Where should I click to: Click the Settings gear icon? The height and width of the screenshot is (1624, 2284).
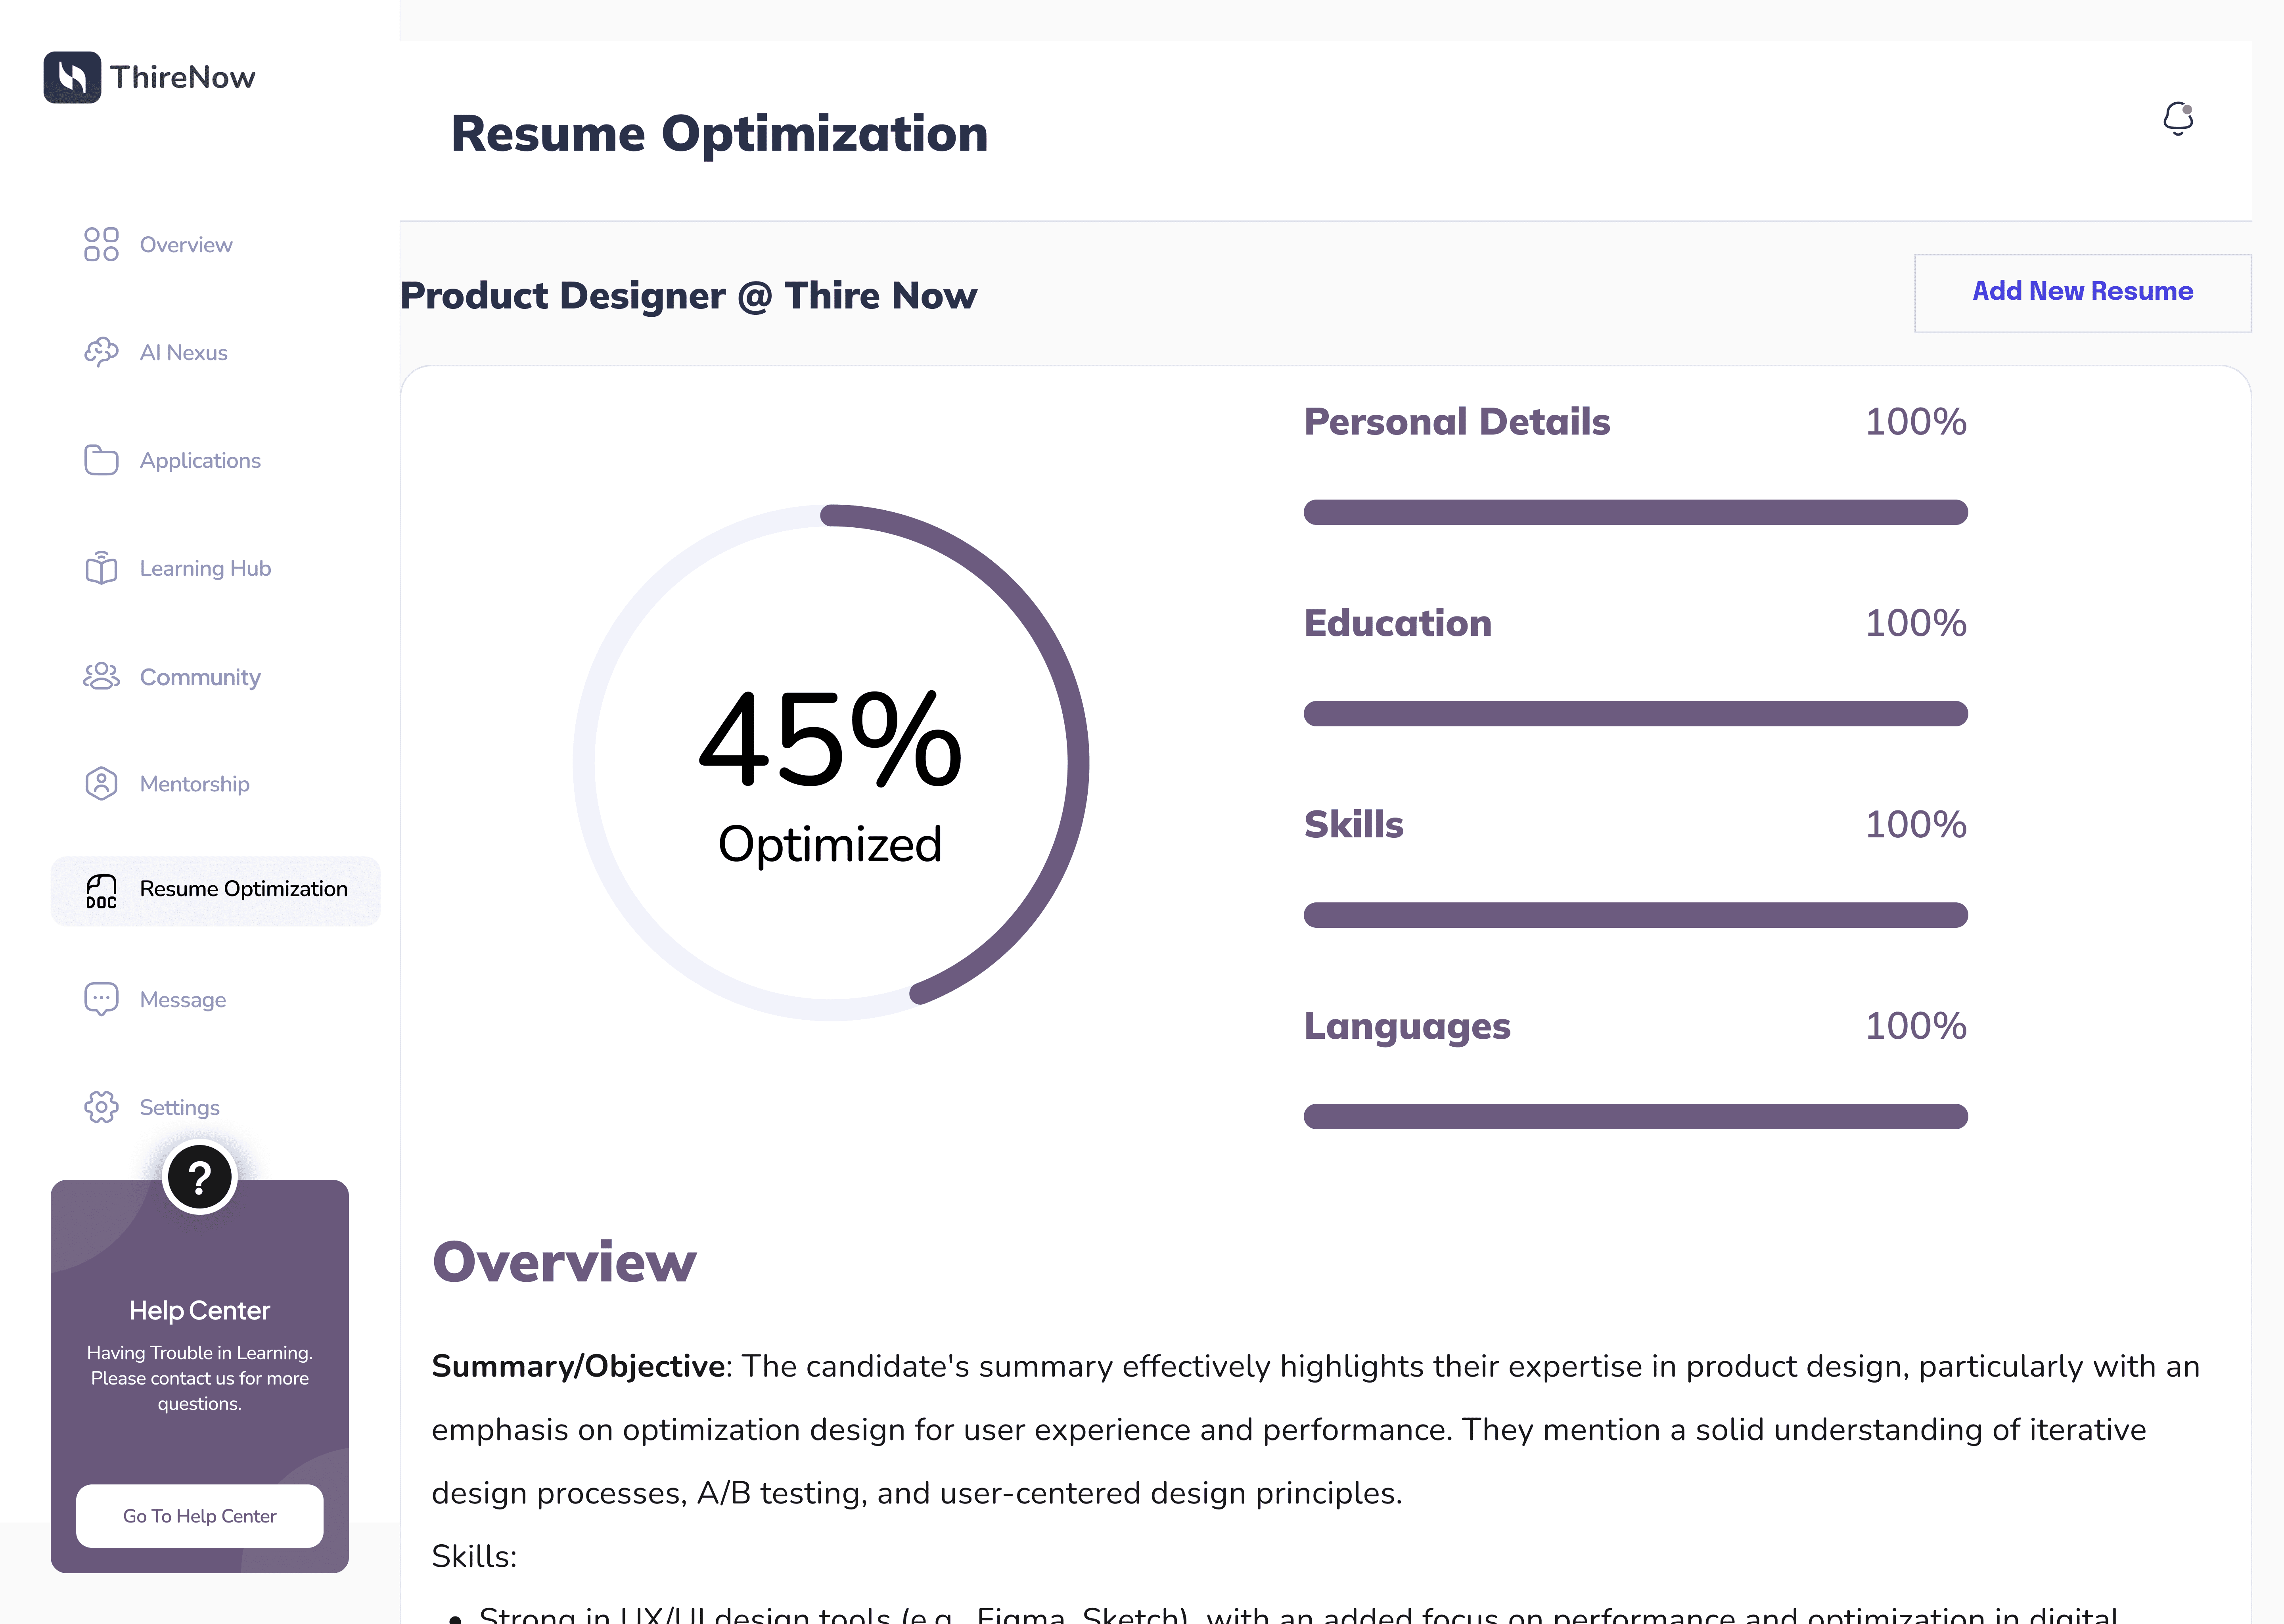(101, 1107)
